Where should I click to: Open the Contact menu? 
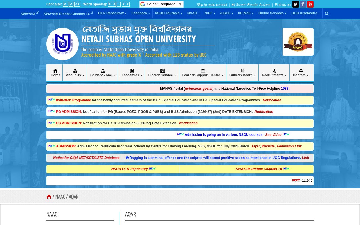click(x=301, y=73)
